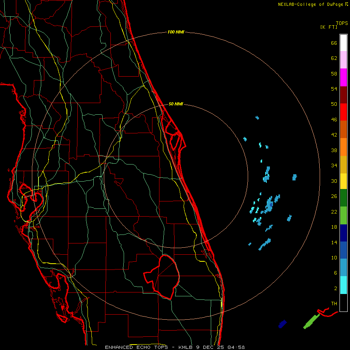The width and height of the screenshot is (350, 350).
Task: Click the "62" legend value
Action: click(334, 58)
